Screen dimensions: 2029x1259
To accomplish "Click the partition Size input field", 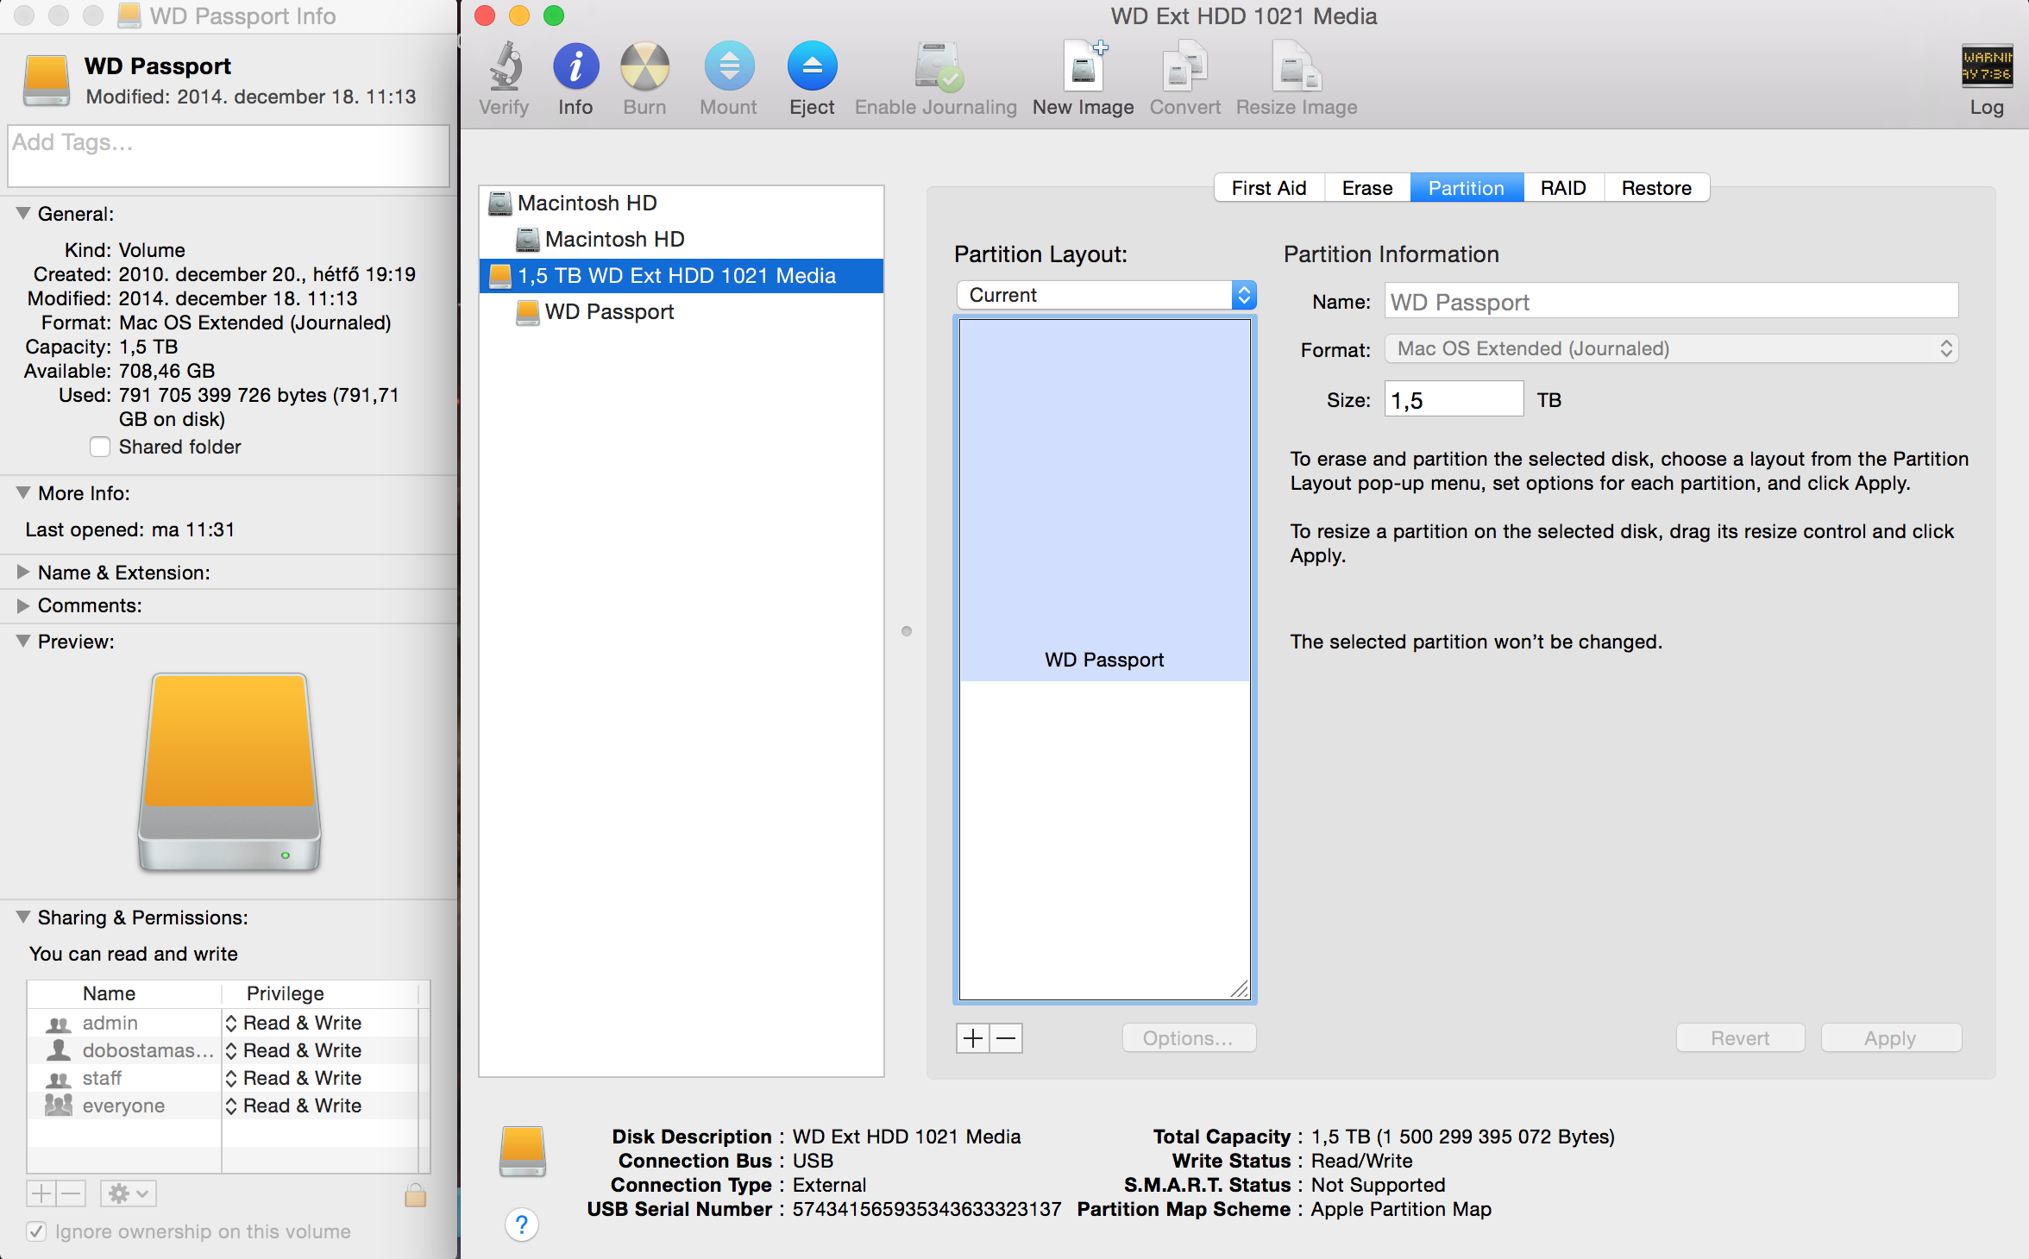I will coord(1454,400).
